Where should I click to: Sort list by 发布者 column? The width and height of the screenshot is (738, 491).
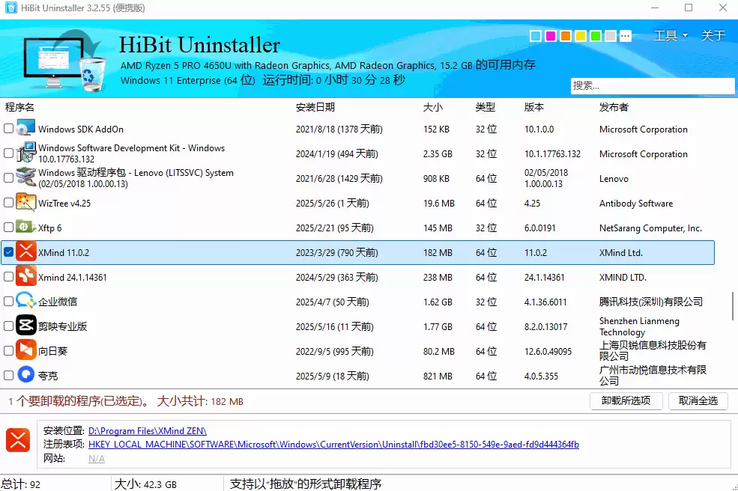(x=614, y=107)
